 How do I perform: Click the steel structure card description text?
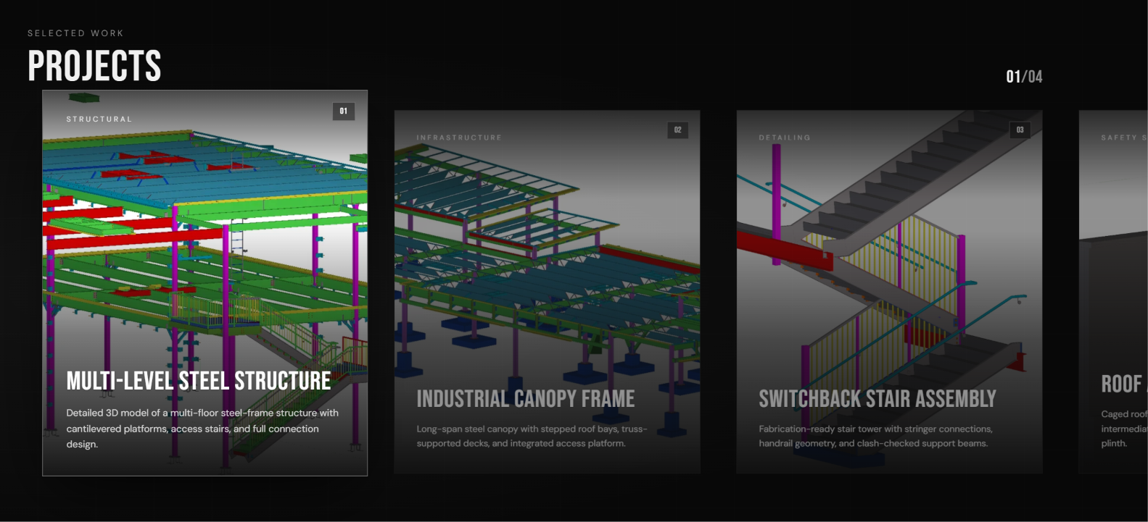(x=202, y=429)
